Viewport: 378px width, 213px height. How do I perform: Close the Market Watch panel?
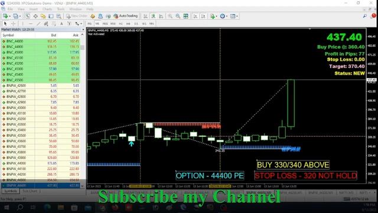pyautogui.click(x=83, y=30)
